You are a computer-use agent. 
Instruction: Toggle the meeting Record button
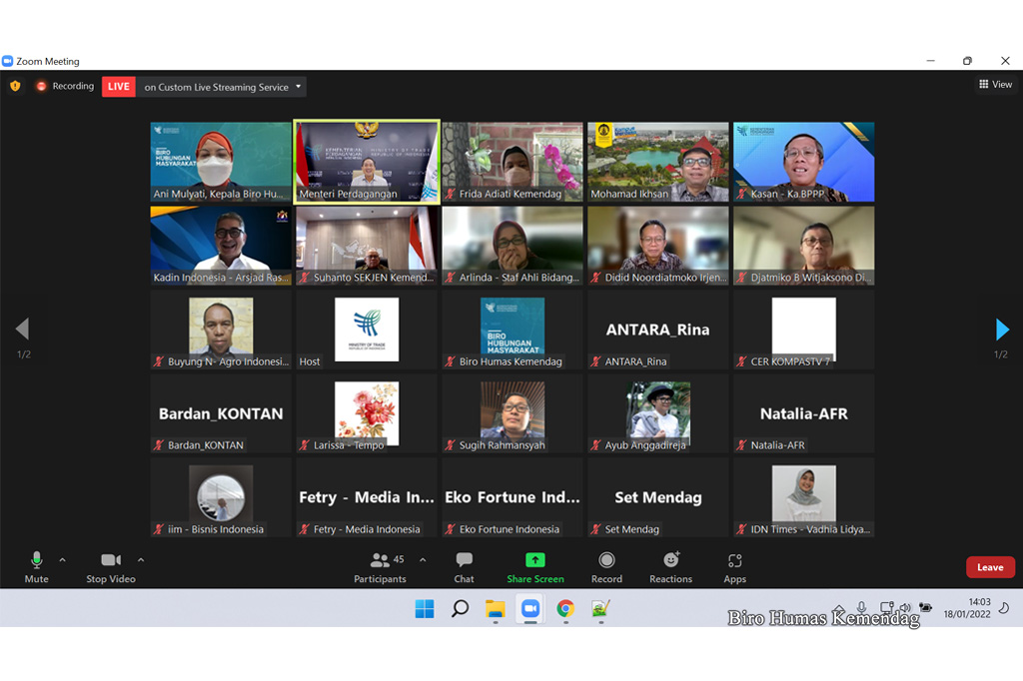(606, 566)
